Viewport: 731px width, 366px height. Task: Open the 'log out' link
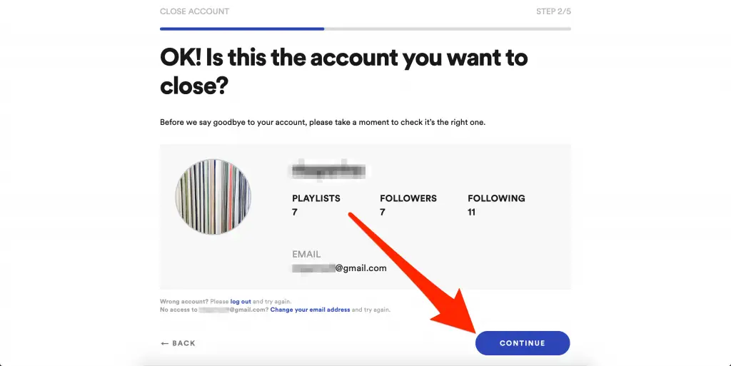click(x=241, y=302)
